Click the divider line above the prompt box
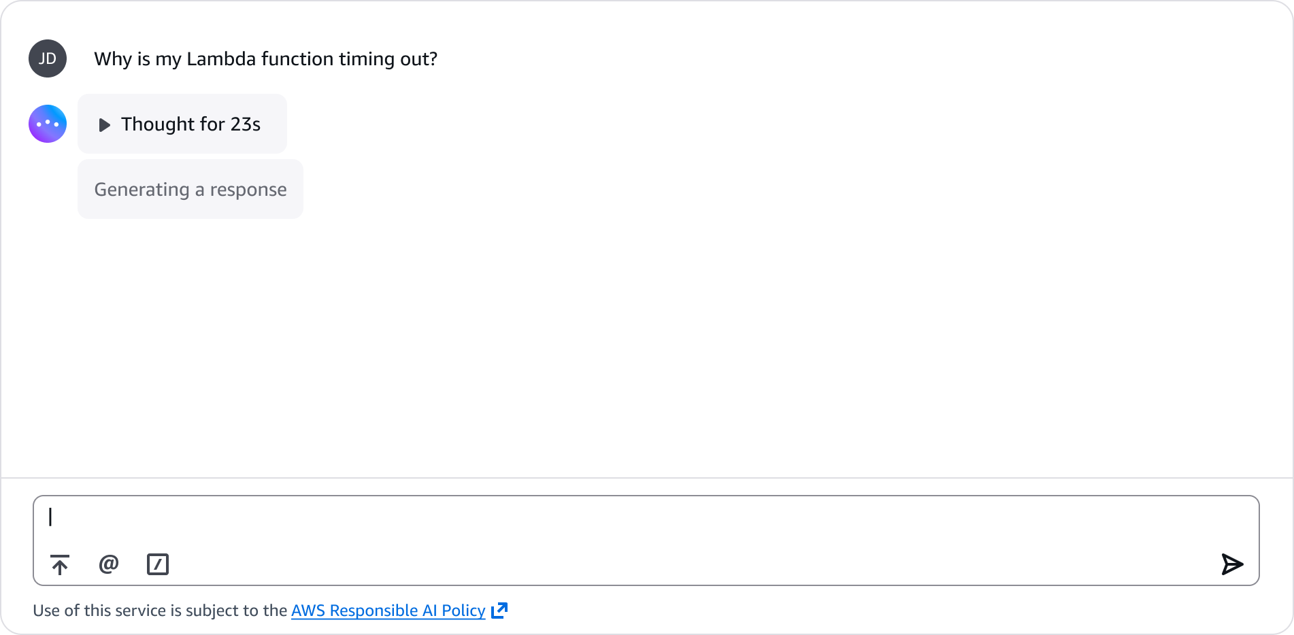Image resolution: width=1294 pixels, height=635 pixels. pyautogui.click(x=646, y=478)
